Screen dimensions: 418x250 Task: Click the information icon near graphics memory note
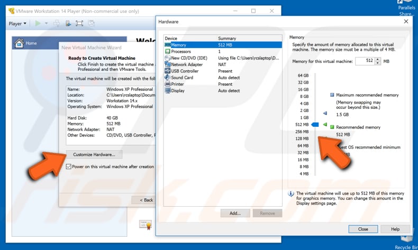coord(291,194)
